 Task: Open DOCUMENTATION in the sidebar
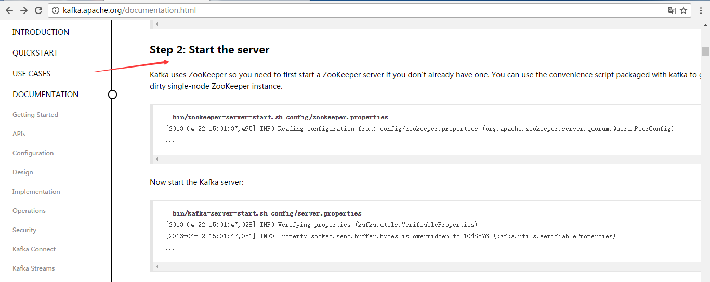[46, 95]
